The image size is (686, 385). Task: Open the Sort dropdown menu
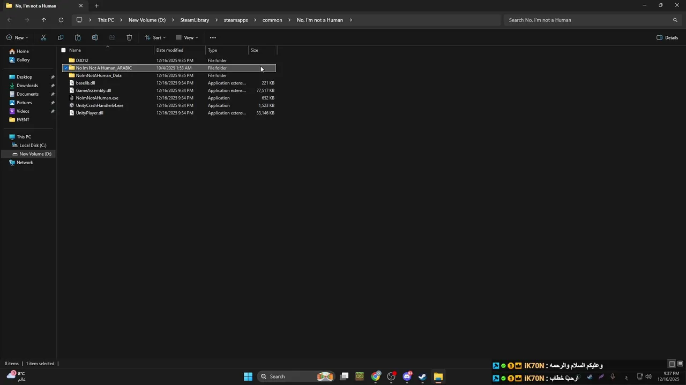155,37
